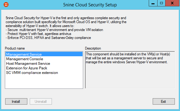Click the Description label above the text box

point(93,48)
